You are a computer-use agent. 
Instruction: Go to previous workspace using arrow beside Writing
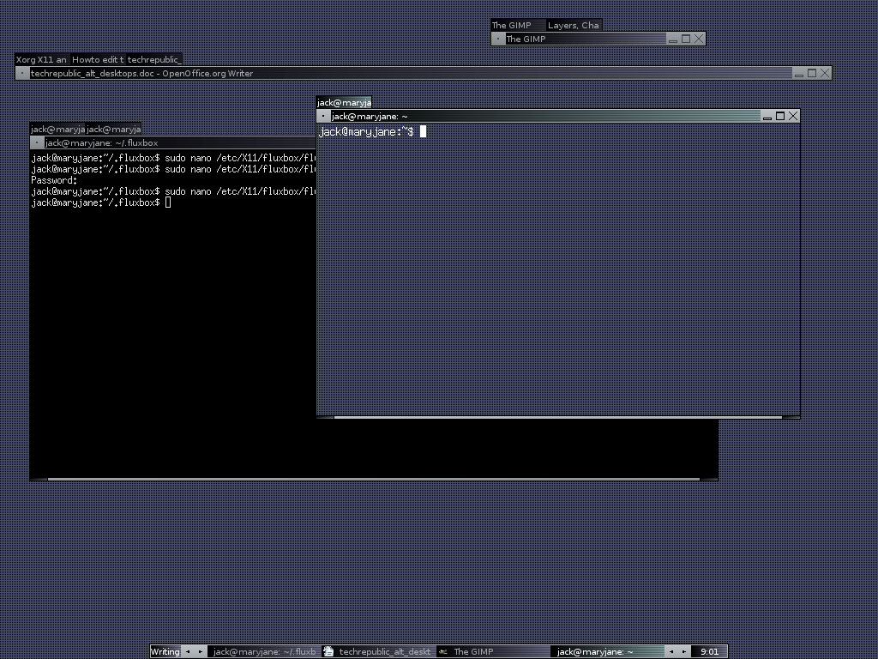tap(188, 652)
